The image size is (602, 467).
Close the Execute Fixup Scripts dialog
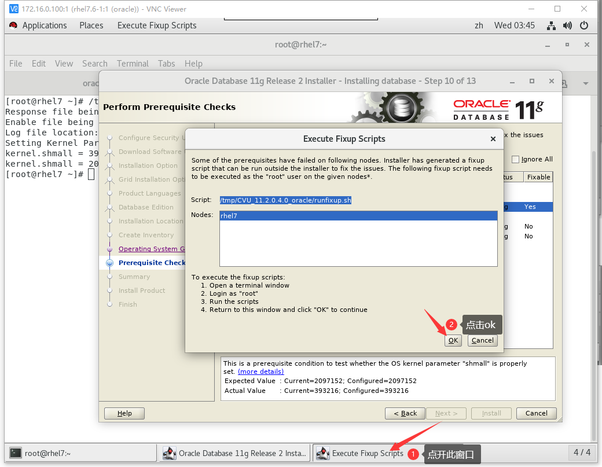click(493, 139)
